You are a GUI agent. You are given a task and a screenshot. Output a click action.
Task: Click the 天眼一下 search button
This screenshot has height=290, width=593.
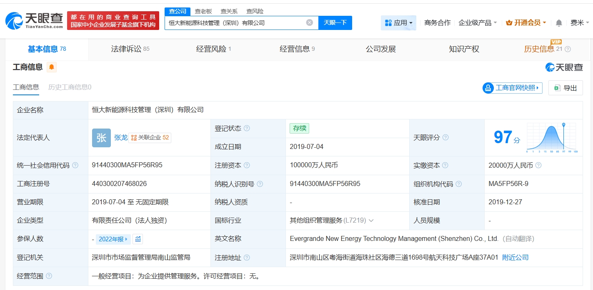(335, 23)
